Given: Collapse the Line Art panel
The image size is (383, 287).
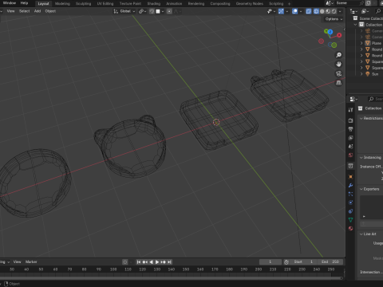Looking at the screenshot, I should point(361,234).
